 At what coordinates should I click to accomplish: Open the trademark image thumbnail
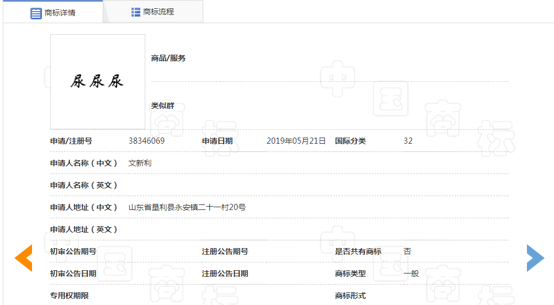(98, 82)
